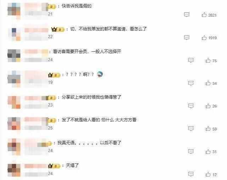
Task: Reply to the '？？？？啊？？' comment
Action: [x=191, y=83]
